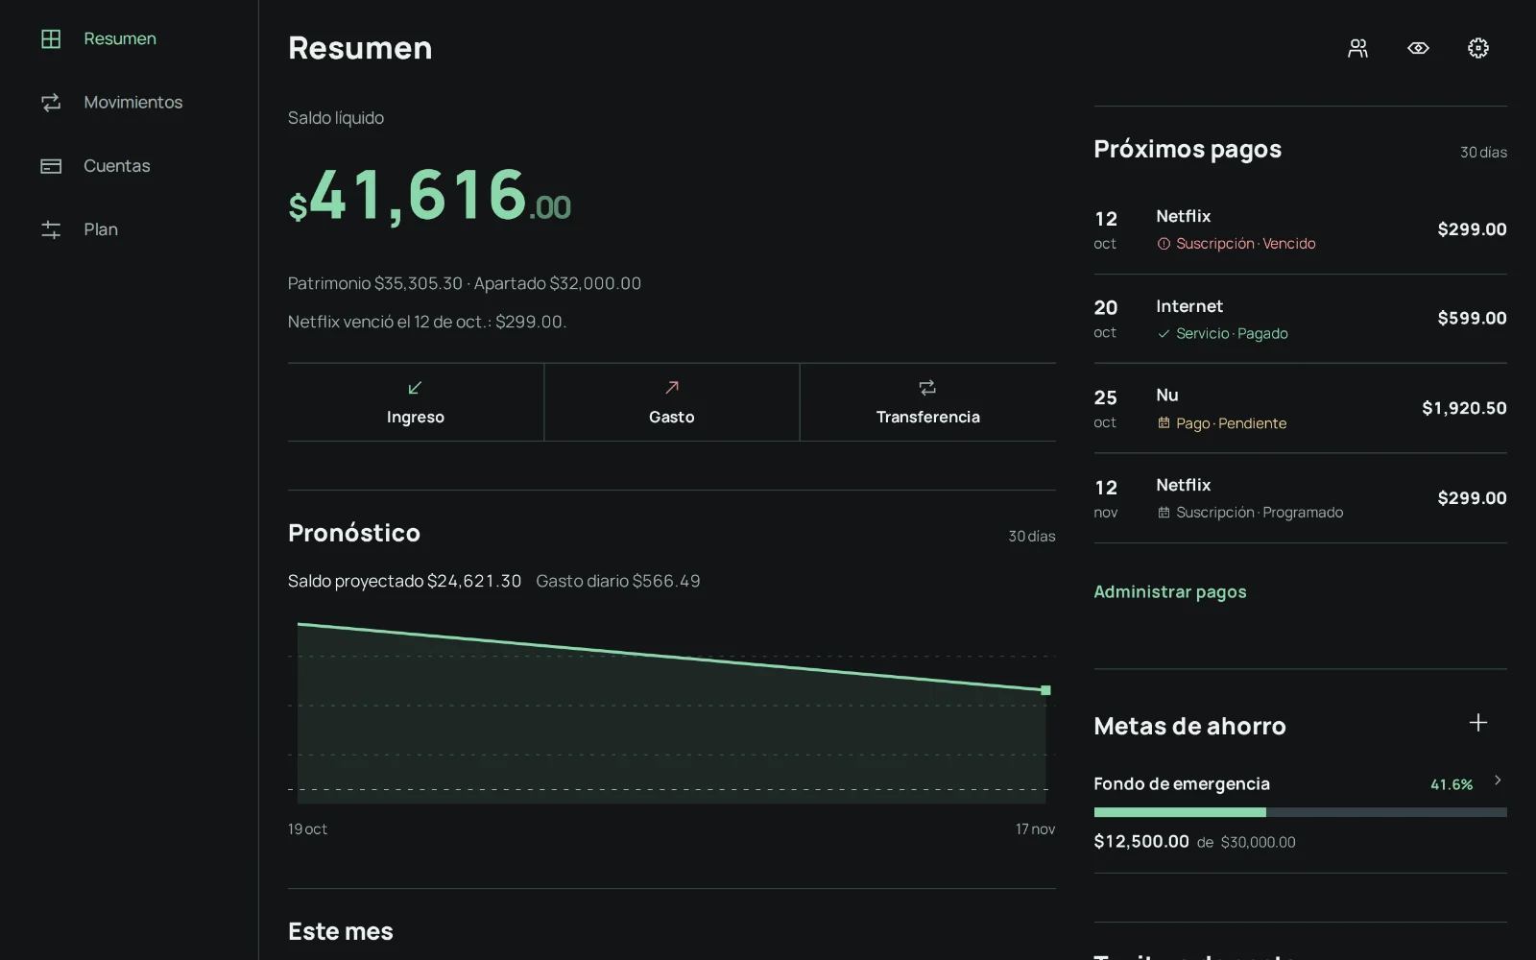The width and height of the screenshot is (1536, 960).
Task: Click the calendar icon beside Pago · Pendiente
Action: [1164, 423]
